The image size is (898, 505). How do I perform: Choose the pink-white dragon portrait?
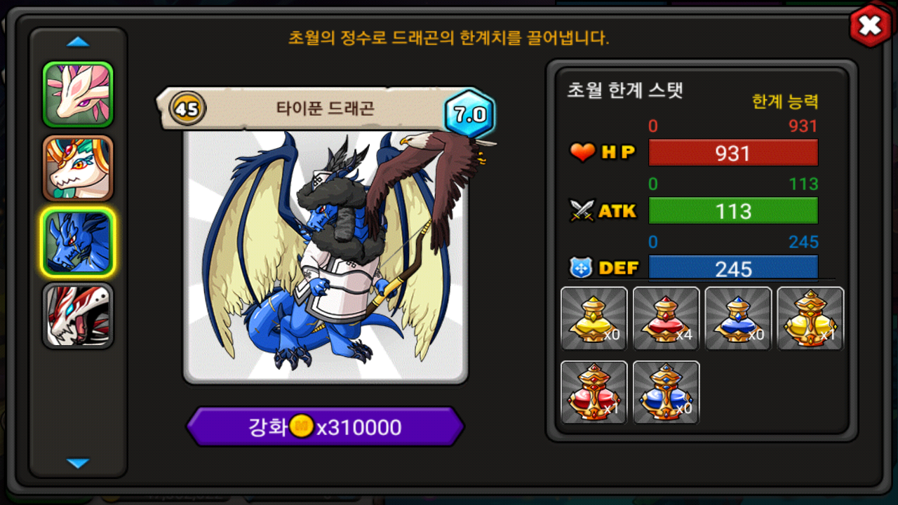point(78,95)
